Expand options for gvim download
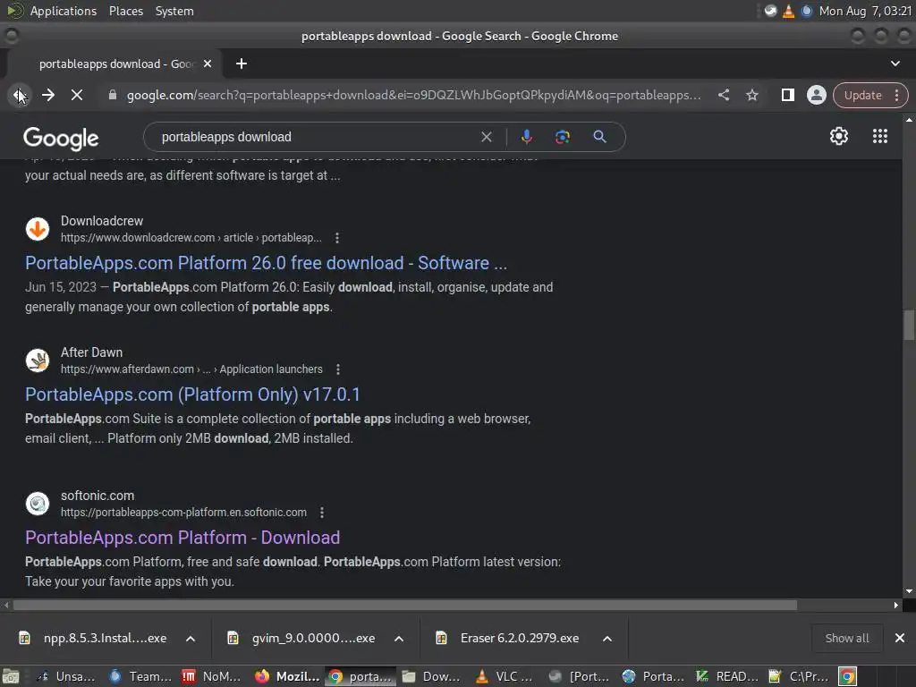Image resolution: width=916 pixels, height=687 pixels. [399, 639]
